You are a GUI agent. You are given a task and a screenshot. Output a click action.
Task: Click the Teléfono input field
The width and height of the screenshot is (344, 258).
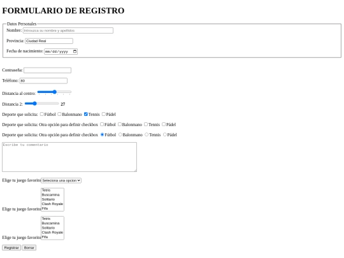(x=43, y=81)
